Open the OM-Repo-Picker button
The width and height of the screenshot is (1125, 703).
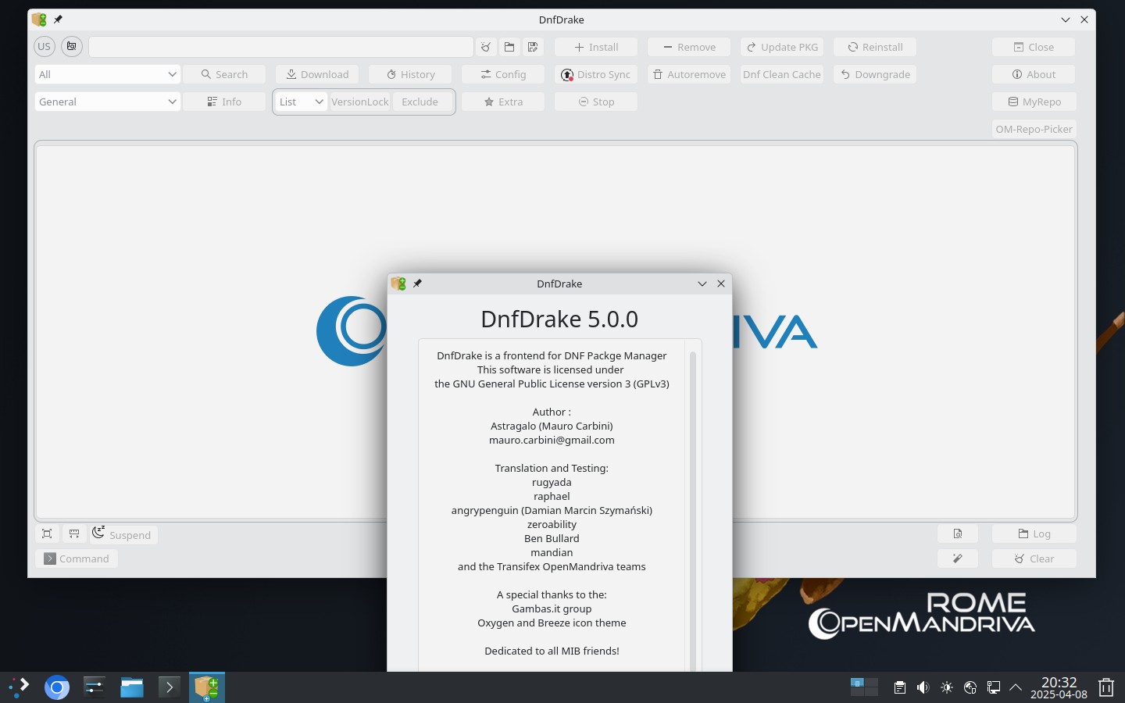click(x=1034, y=129)
